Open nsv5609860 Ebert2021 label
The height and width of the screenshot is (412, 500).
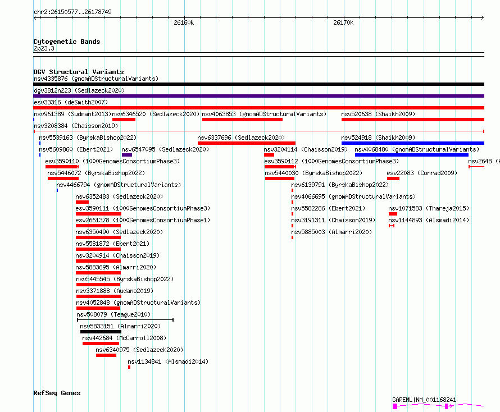coord(76,149)
